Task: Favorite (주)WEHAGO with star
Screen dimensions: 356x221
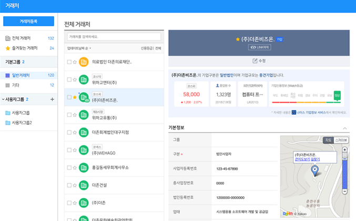Action: [x=75, y=150]
